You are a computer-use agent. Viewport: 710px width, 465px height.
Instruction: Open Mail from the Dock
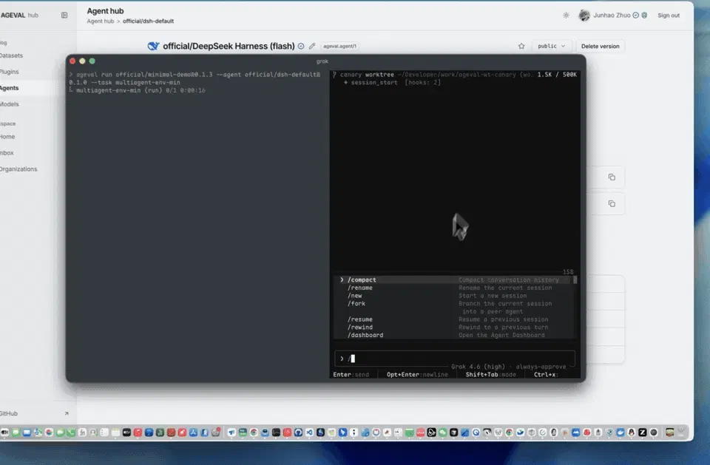point(27,432)
